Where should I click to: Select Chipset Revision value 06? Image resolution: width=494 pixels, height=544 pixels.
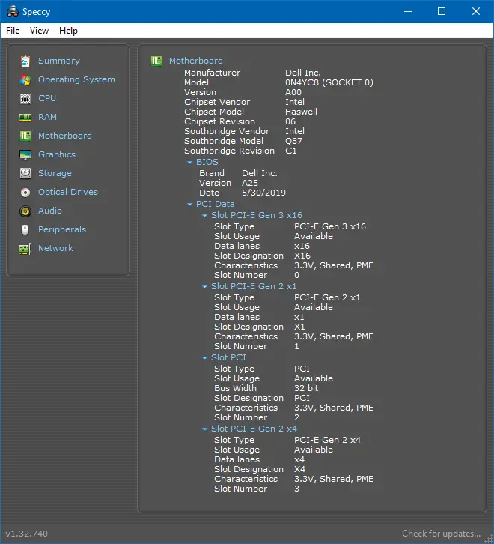coord(290,121)
